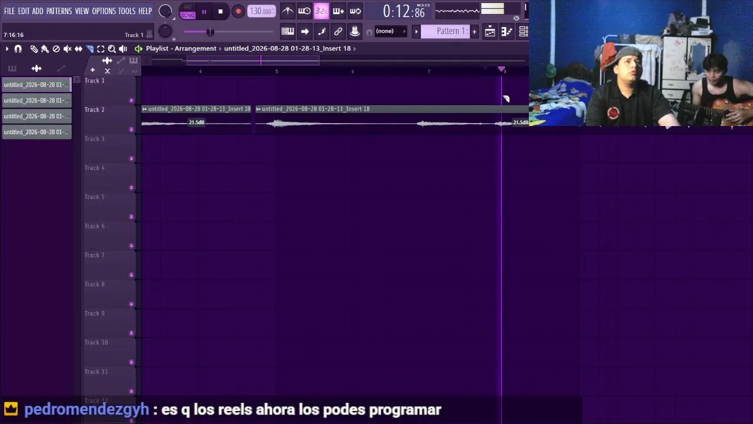Click the auto-scroll arrow icon
753x424 pixels.
click(x=305, y=31)
